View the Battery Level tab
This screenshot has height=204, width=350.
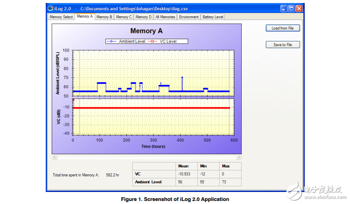coord(213,17)
